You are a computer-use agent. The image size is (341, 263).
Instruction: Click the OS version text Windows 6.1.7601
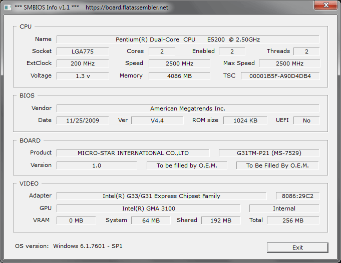[x=88, y=246]
